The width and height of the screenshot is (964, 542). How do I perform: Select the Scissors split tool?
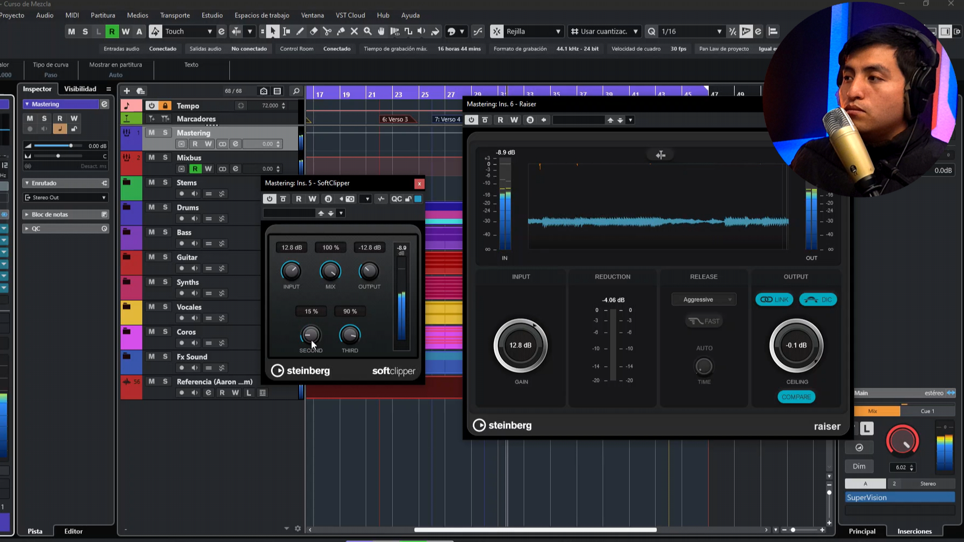pyautogui.click(x=327, y=31)
